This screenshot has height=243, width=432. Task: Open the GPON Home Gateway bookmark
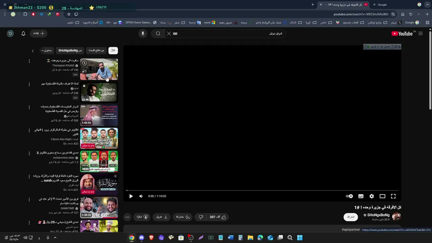[141, 23]
